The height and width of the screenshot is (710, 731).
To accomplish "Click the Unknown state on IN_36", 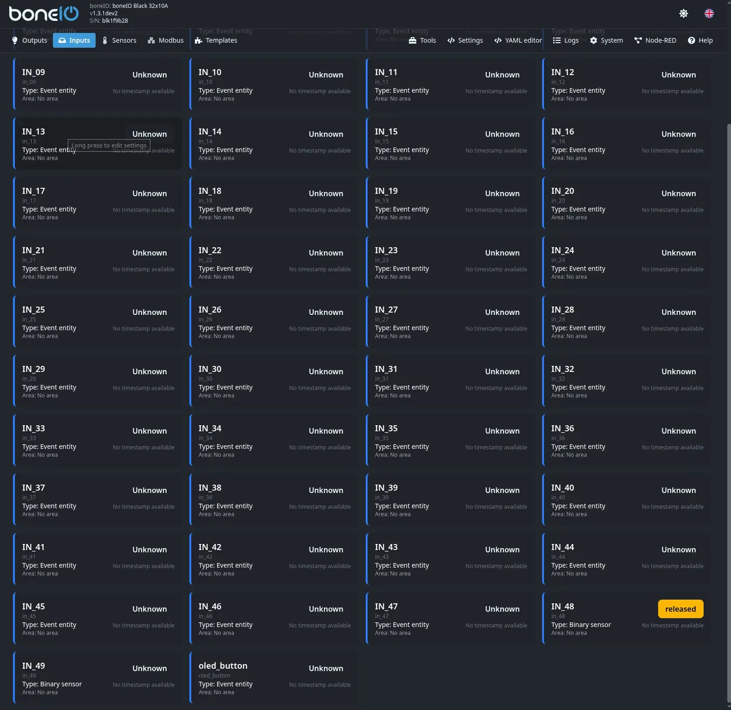I will coord(679,431).
